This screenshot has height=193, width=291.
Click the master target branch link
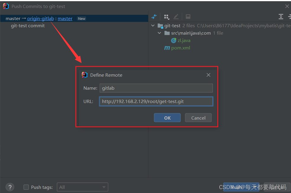(65, 19)
